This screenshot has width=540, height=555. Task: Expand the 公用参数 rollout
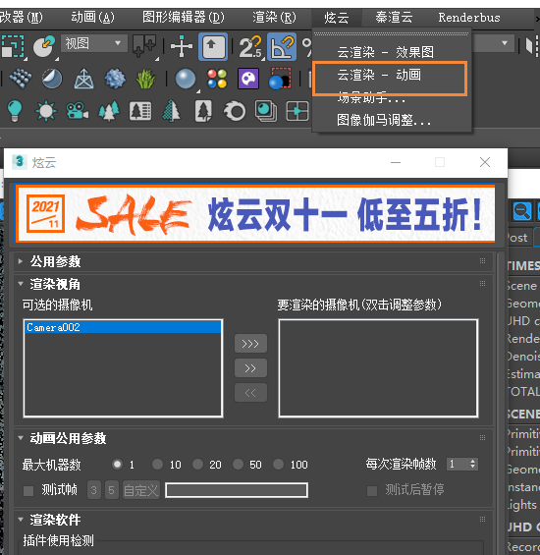pos(21,261)
